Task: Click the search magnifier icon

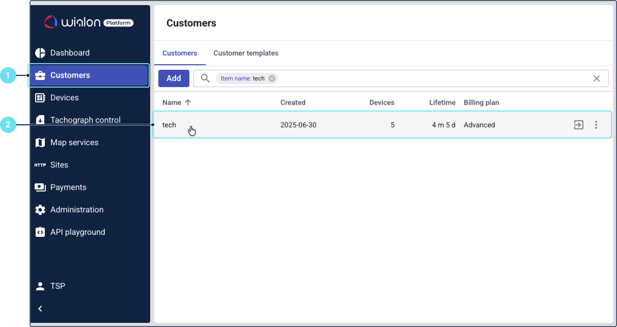Action: tap(205, 78)
